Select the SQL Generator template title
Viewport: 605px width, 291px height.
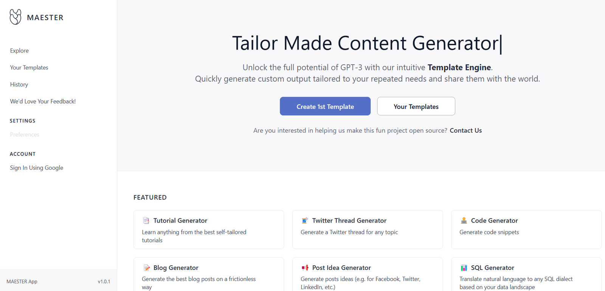pyautogui.click(x=492, y=268)
